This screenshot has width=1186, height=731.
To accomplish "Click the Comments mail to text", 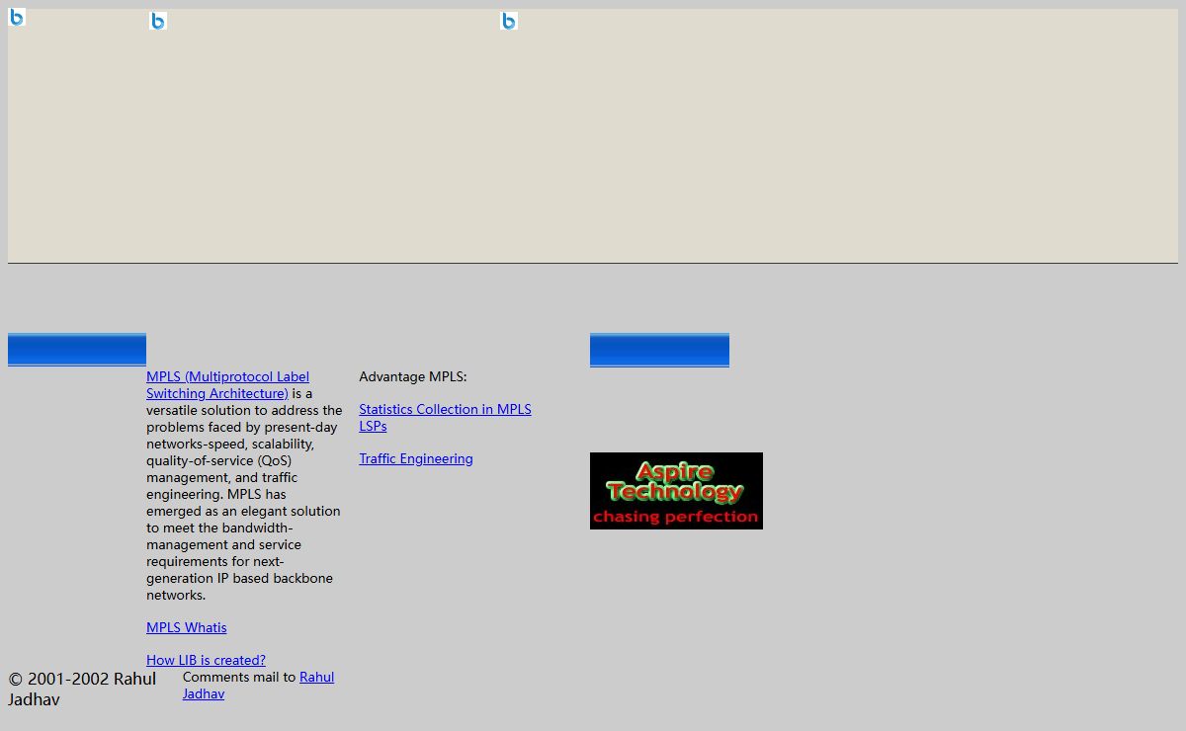I will click(x=239, y=677).
